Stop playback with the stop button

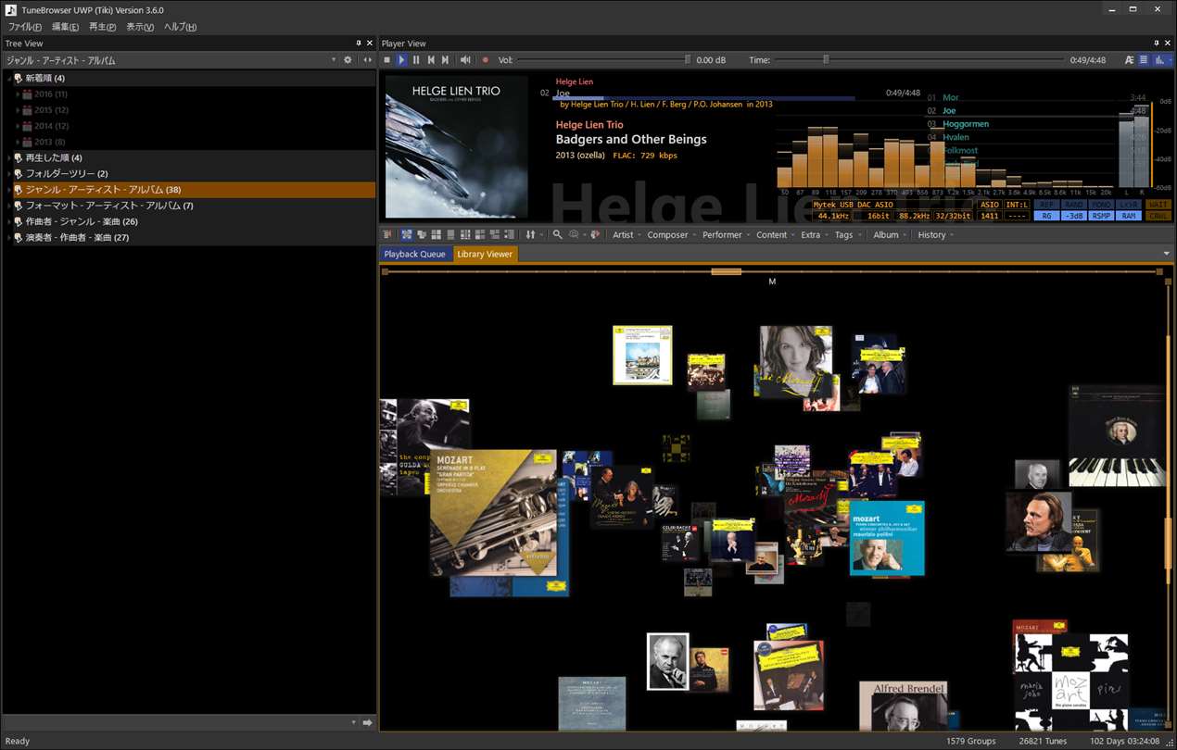pos(387,60)
